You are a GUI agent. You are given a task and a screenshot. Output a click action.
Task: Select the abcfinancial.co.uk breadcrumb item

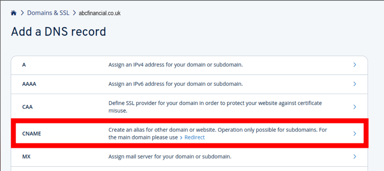click(100, 13)
